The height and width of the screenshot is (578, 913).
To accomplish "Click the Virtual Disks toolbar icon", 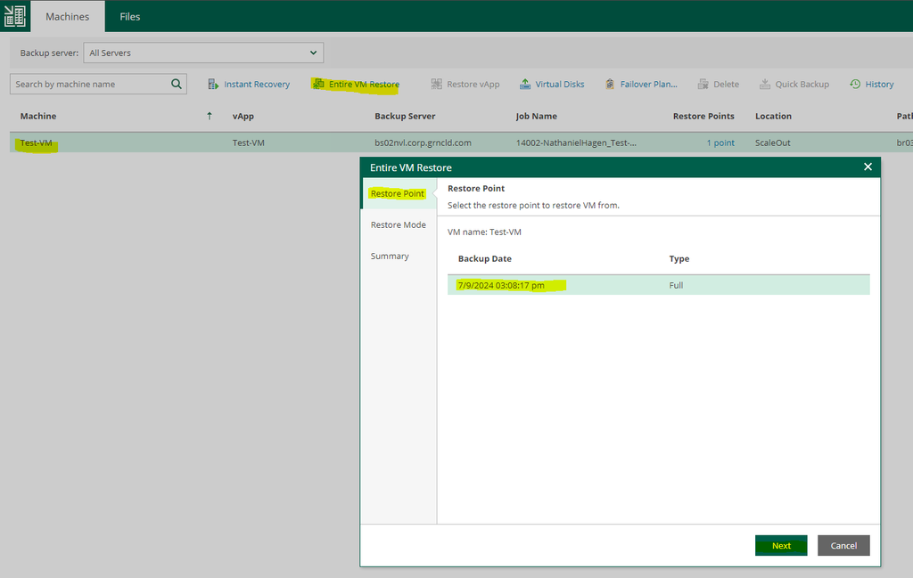I will tap(525, 85).
